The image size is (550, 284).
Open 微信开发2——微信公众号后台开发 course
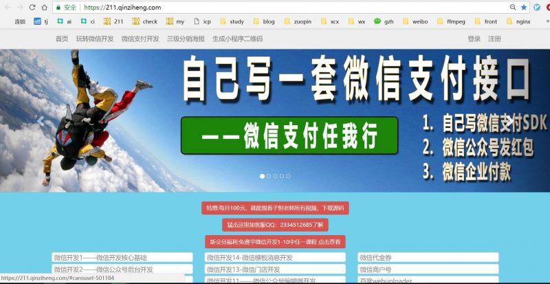(x=122, y=270)
